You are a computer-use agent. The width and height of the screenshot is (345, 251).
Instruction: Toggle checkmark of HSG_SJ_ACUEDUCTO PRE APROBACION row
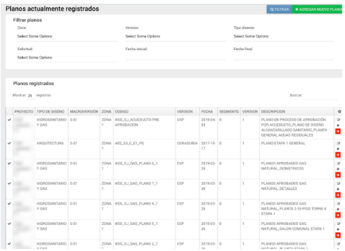point(9,120)
